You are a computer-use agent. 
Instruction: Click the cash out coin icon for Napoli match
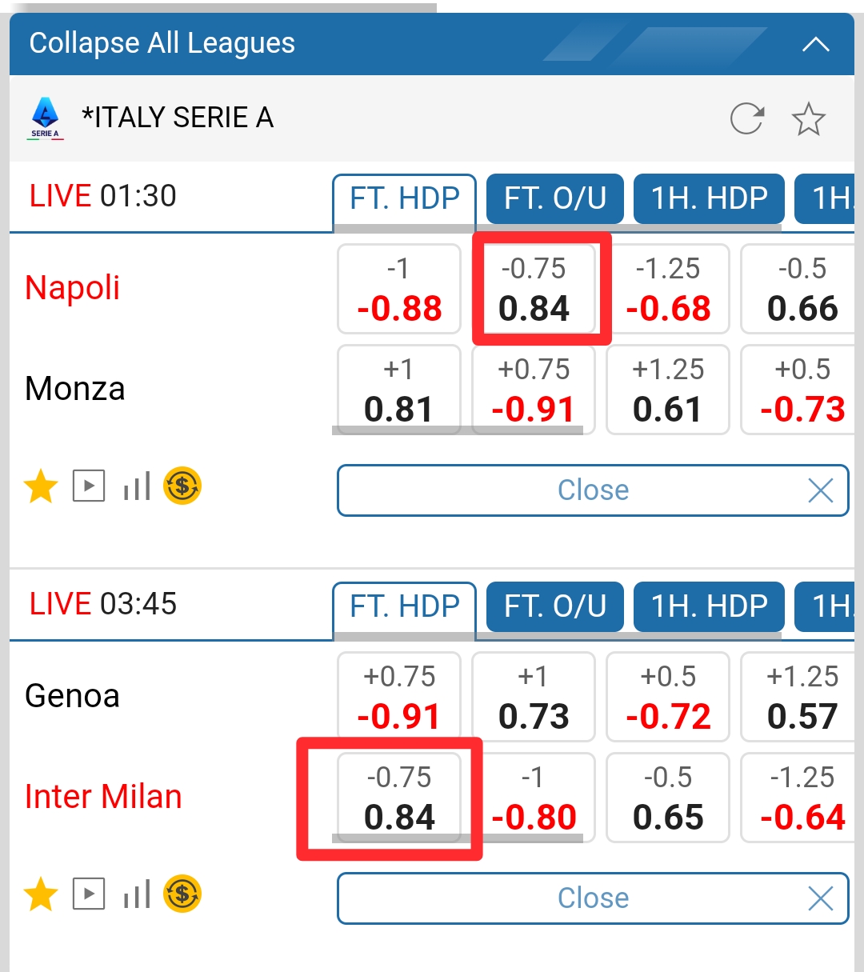point(182,486)
